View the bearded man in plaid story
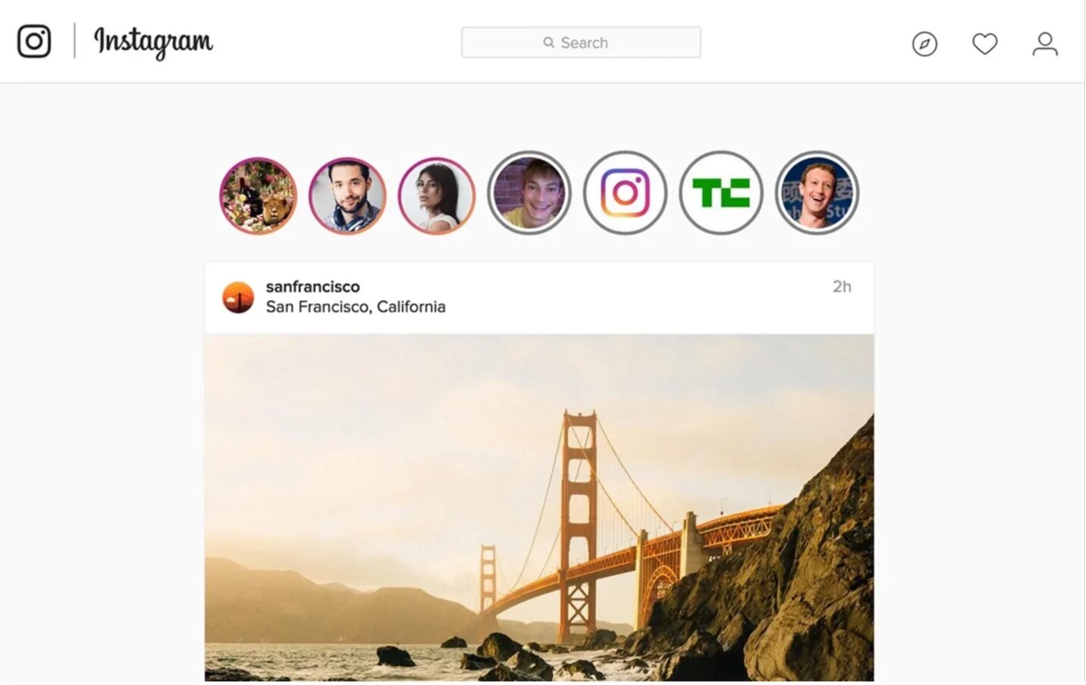Screen dimensions: 1086x685 [347, 195]
